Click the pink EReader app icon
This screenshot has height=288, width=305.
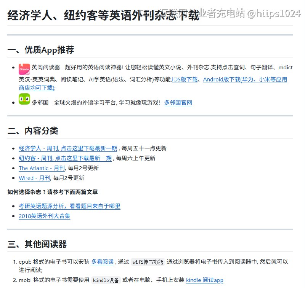[x=24, y=69]
